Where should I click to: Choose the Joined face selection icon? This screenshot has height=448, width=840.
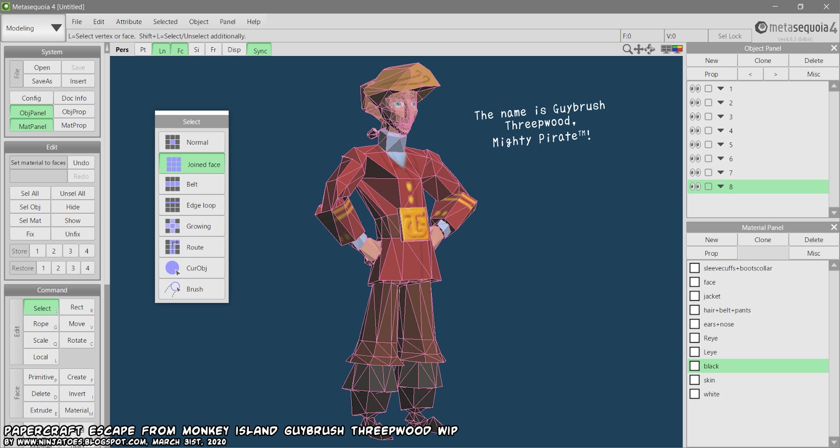[173, 164]
